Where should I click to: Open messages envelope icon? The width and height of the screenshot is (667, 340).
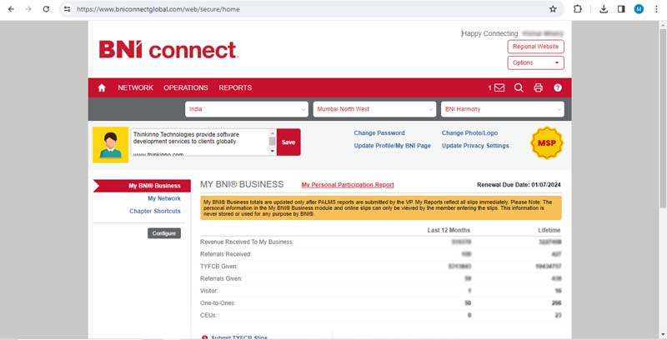coord(499,88)
